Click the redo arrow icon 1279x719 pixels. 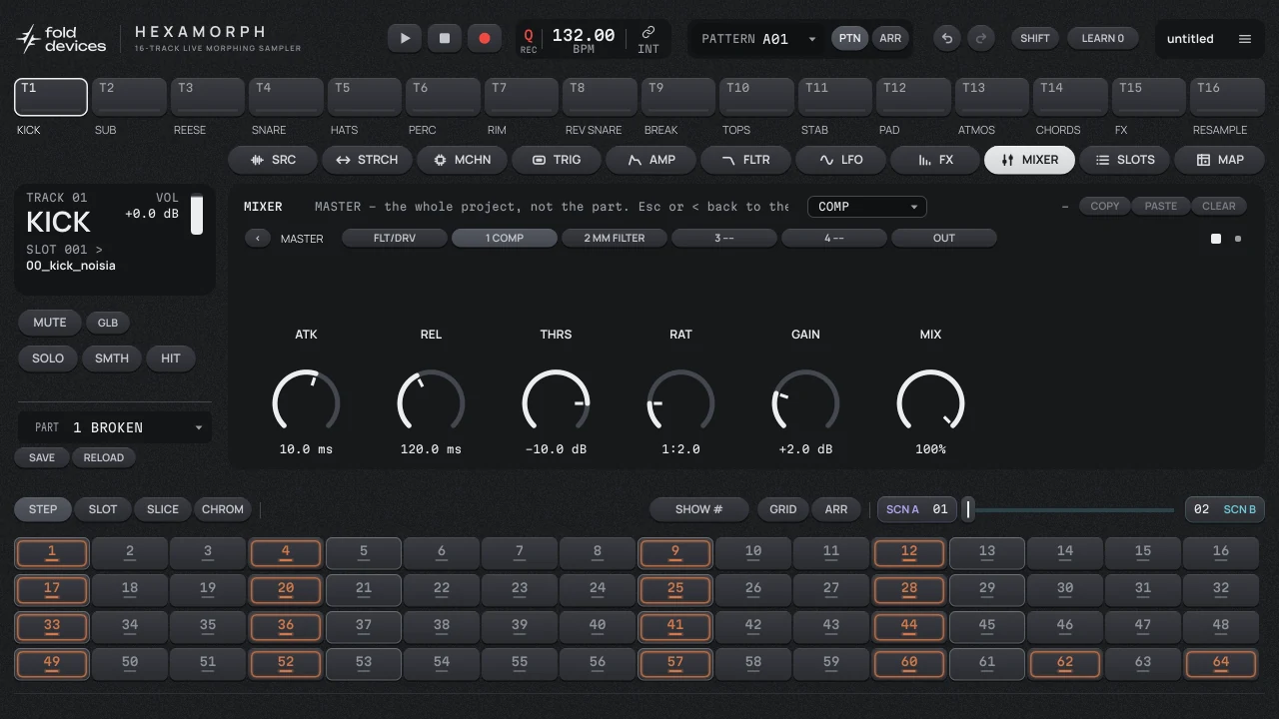point(981,39)
